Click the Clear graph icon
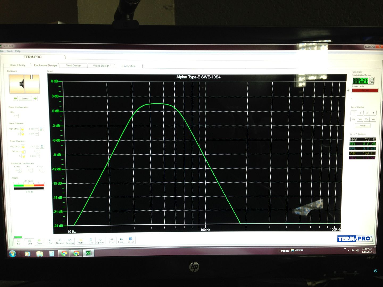 click(39, 241)
